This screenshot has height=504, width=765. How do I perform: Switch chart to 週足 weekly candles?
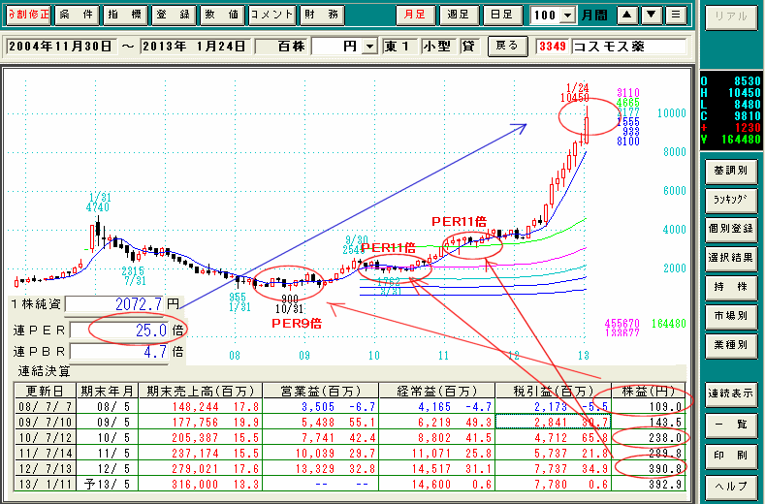pyautogui.click(x=458, y=15)
